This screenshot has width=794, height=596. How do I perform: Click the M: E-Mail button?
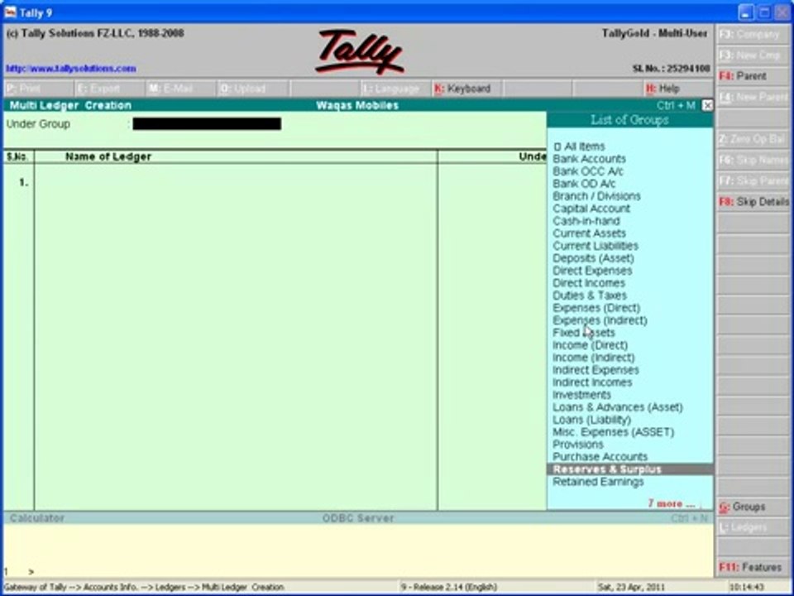pos(180,89)
